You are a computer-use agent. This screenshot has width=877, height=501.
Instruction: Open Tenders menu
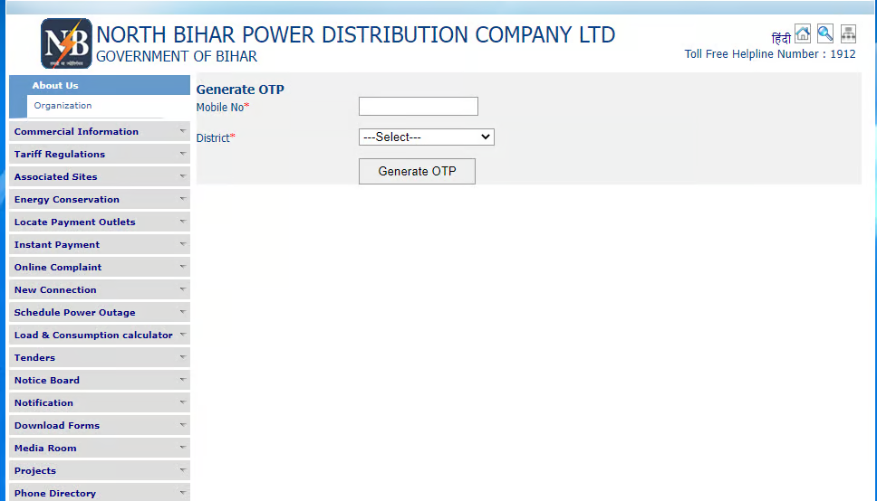100,357
